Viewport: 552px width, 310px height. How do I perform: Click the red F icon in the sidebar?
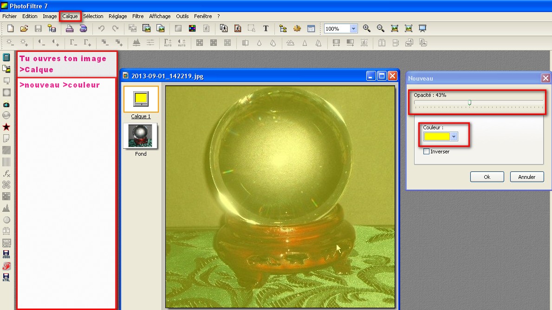click(6, 266)
